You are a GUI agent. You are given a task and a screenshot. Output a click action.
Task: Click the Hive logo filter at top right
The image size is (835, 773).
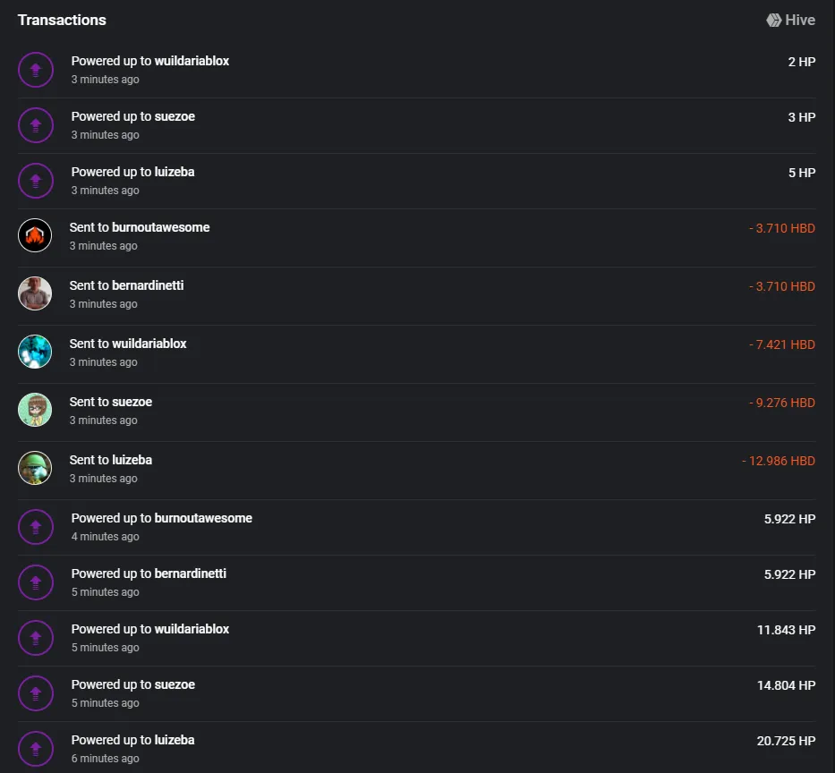[791, 21]
